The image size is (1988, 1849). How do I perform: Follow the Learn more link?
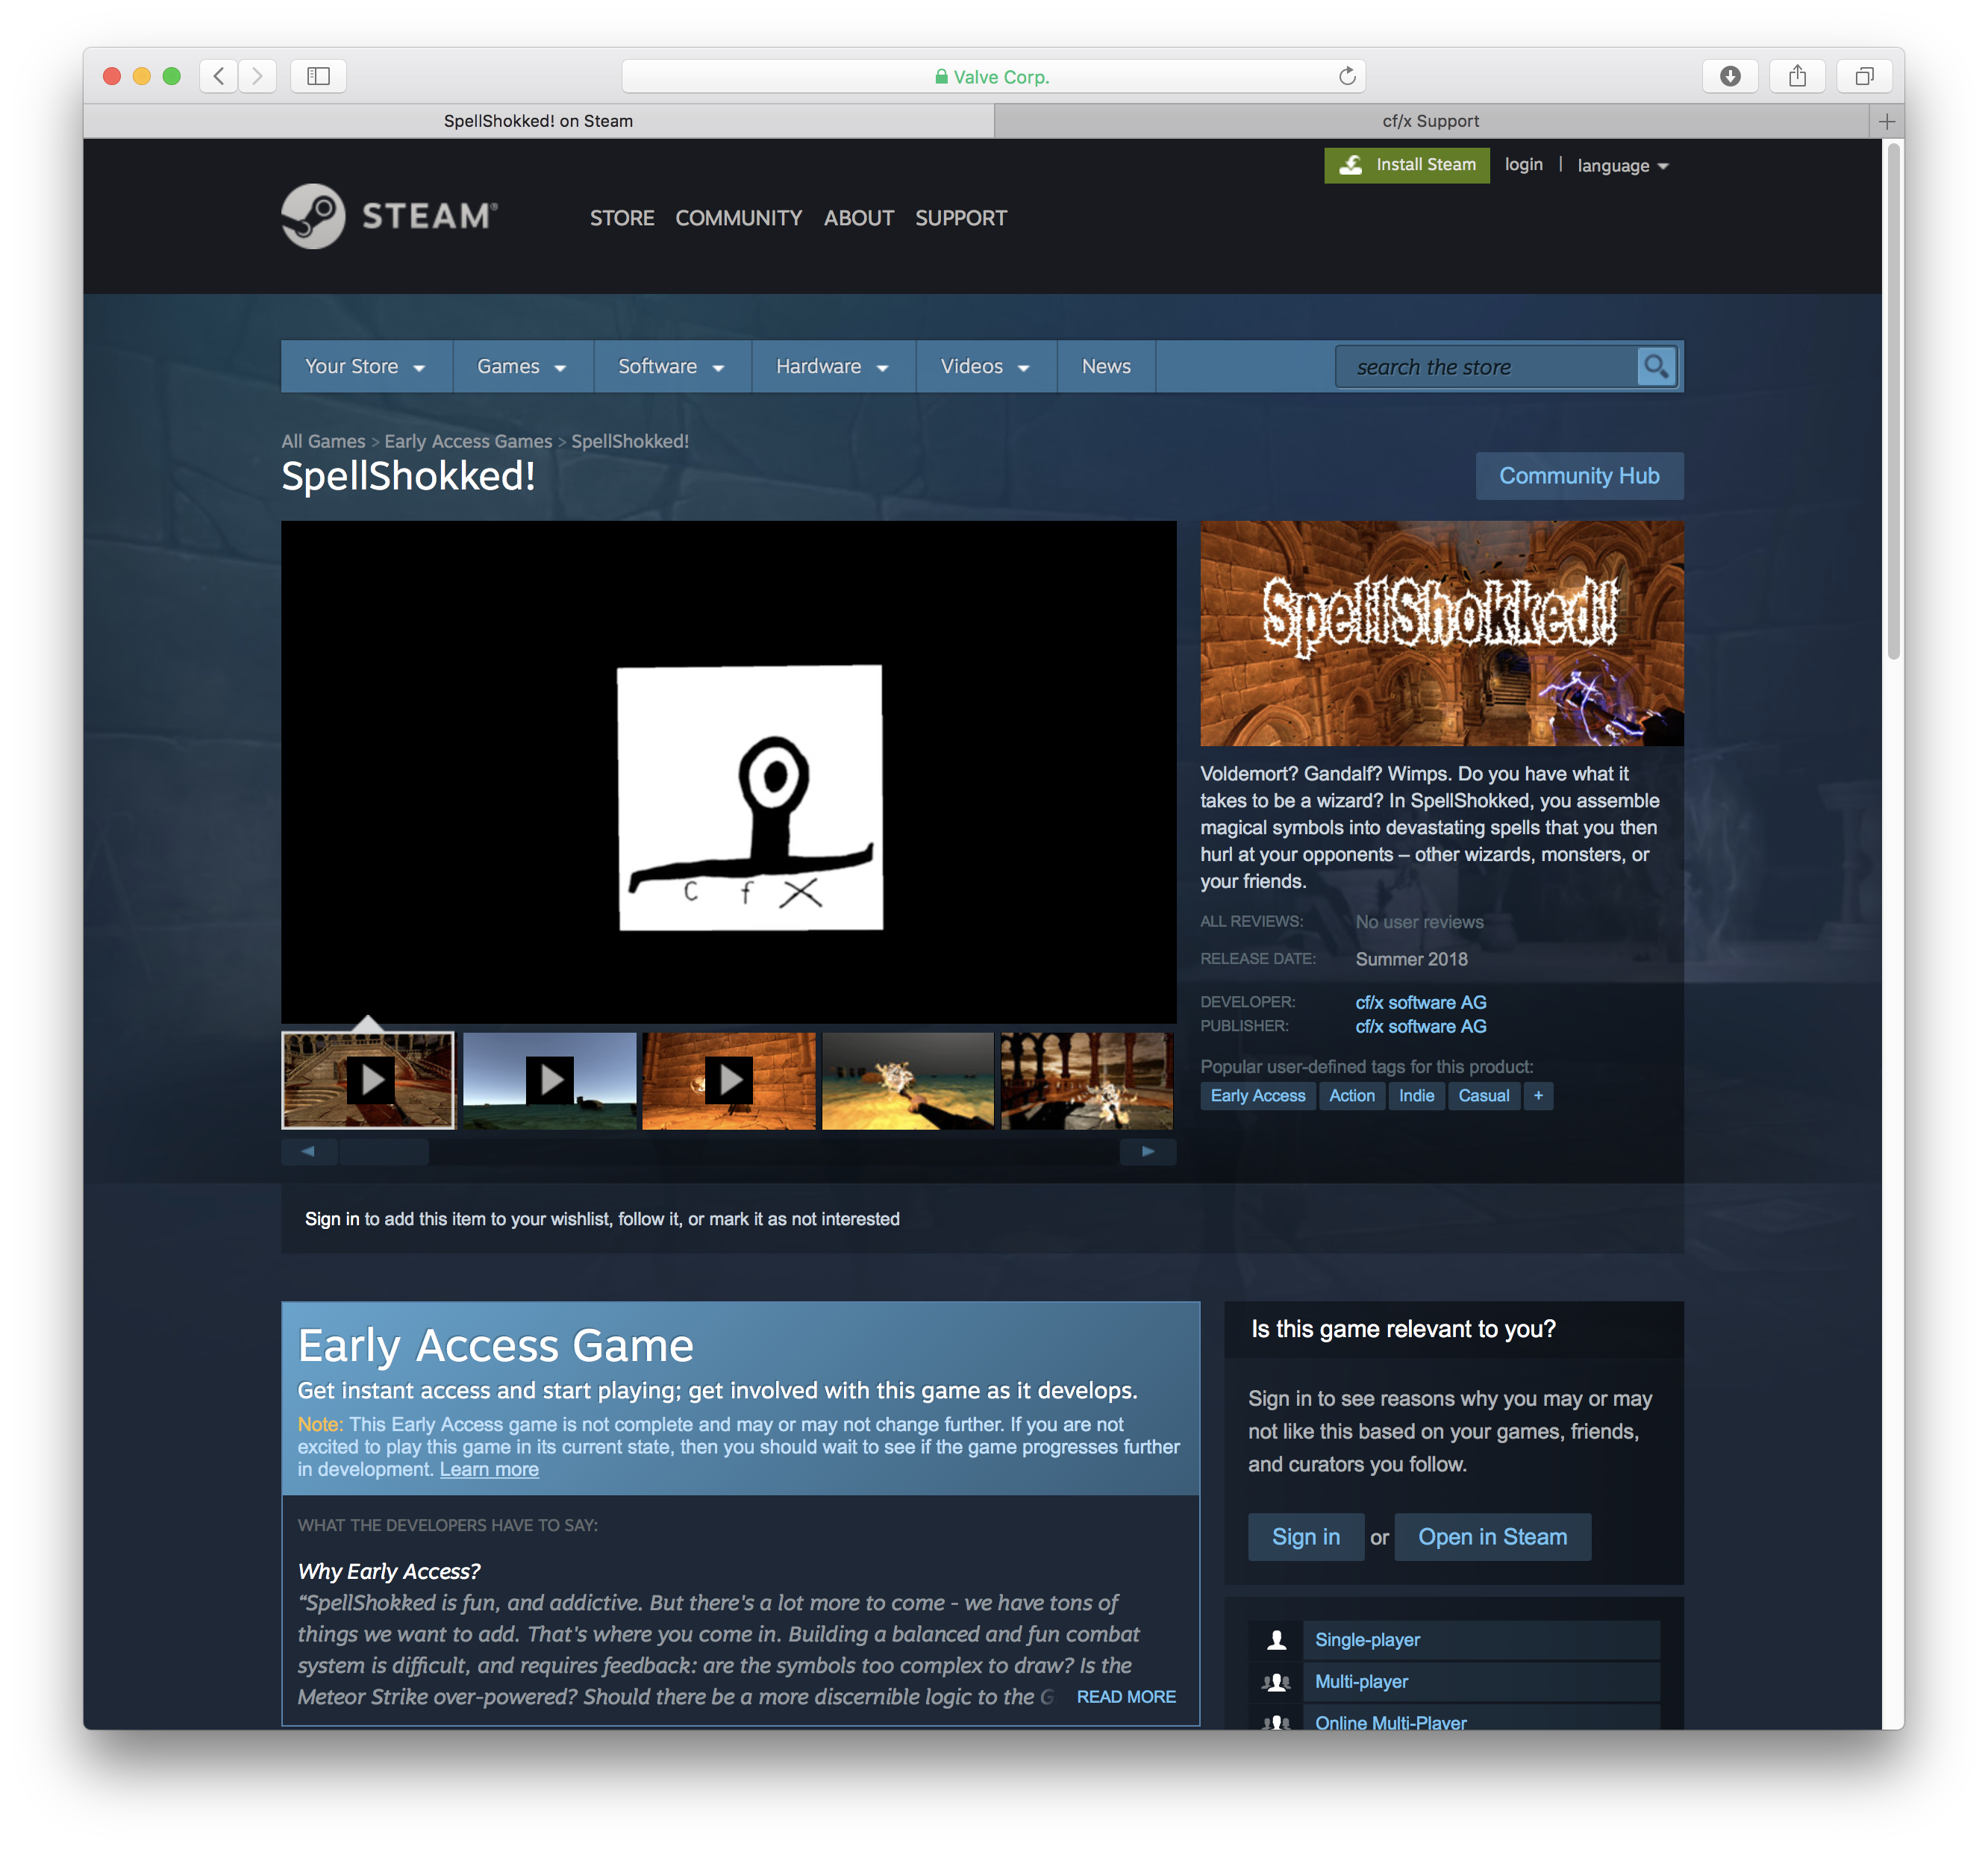(x=489, y=1469)
